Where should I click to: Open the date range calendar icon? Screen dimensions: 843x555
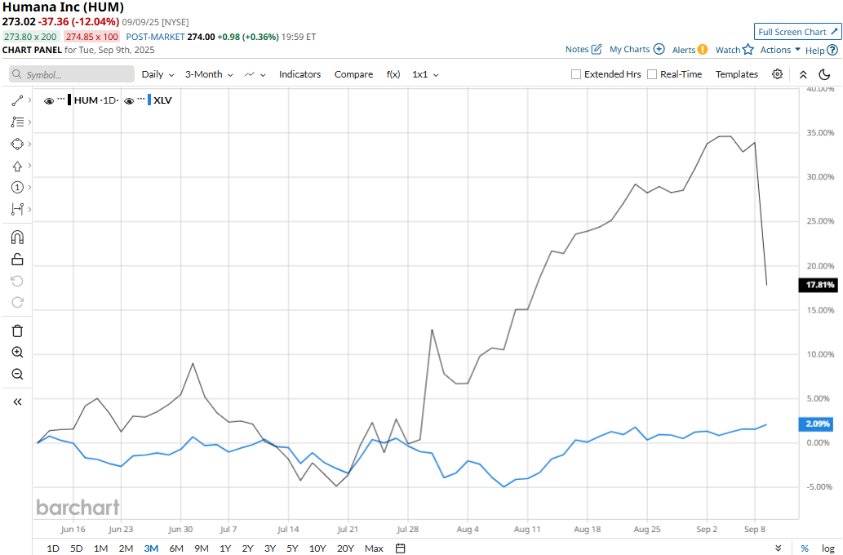point(400,548)
